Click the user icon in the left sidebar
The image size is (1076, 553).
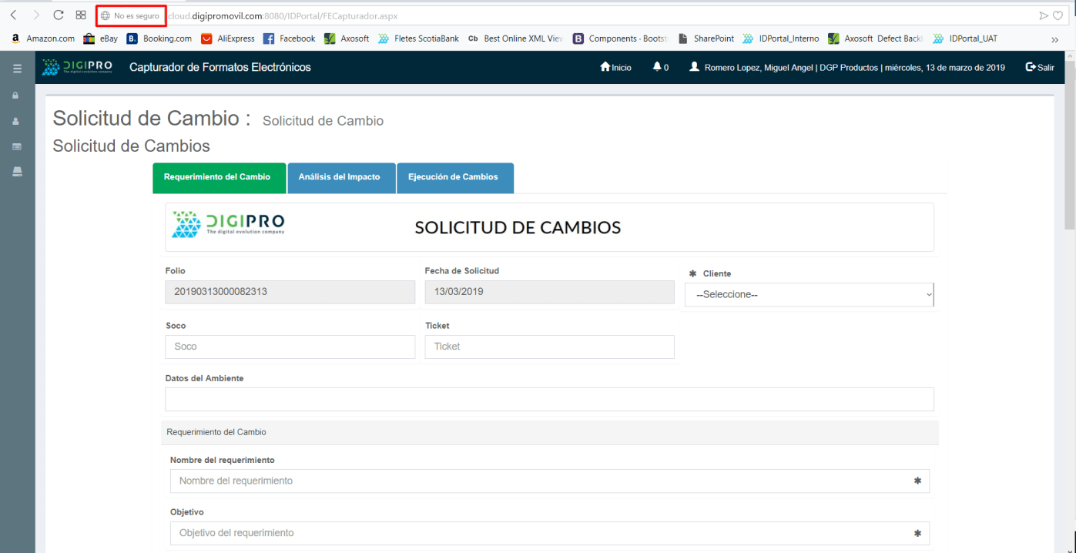[16, 121]
